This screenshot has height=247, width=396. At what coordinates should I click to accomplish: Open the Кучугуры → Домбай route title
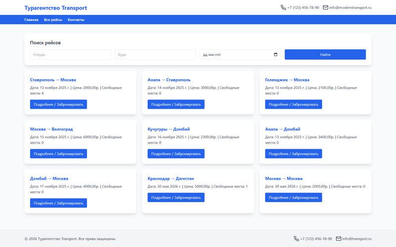point(168,129)
